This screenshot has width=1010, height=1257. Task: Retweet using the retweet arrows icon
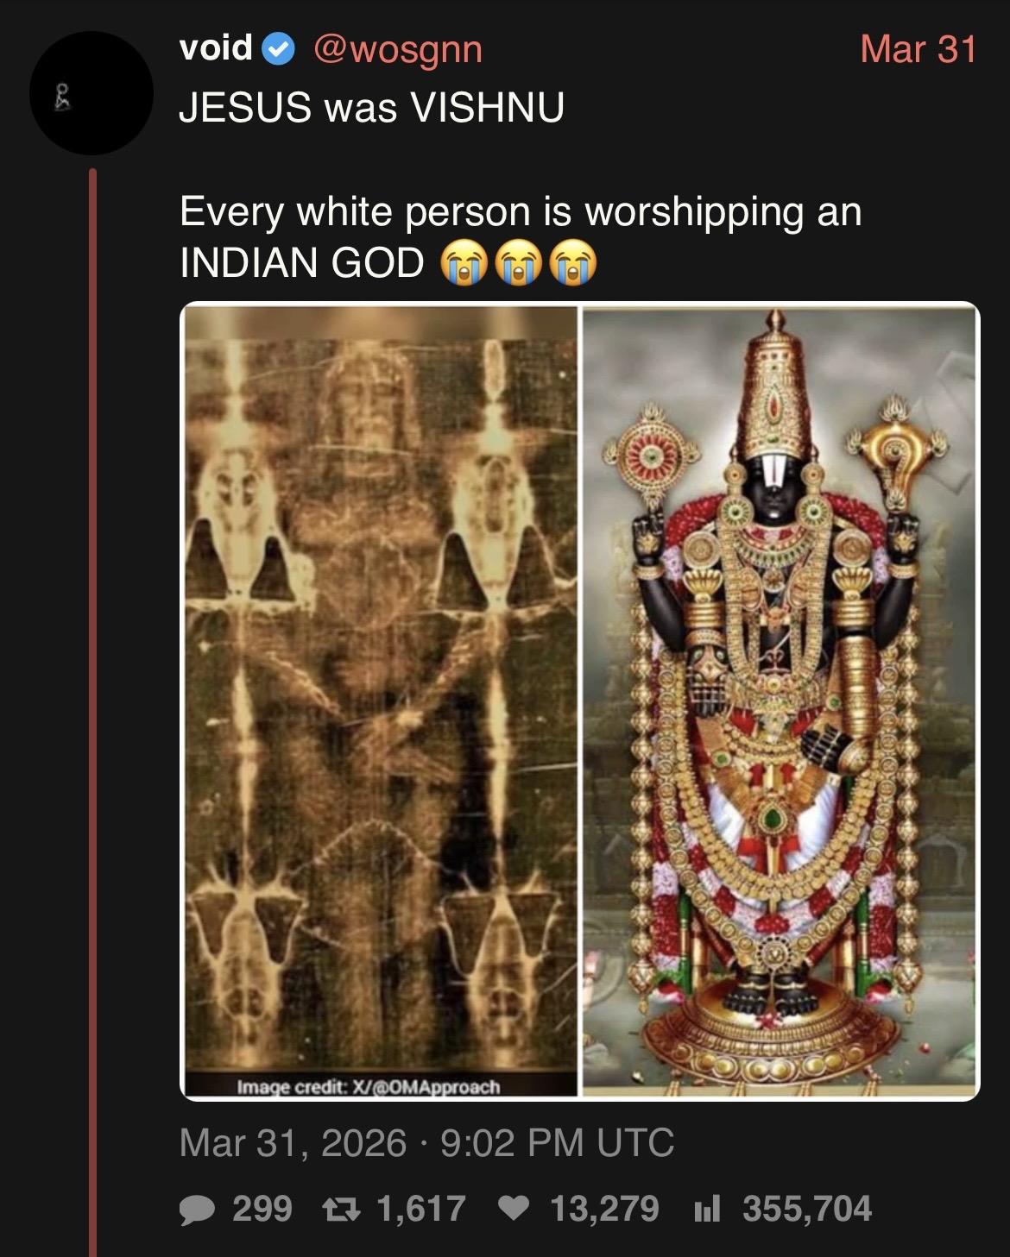pos(339,1209)
